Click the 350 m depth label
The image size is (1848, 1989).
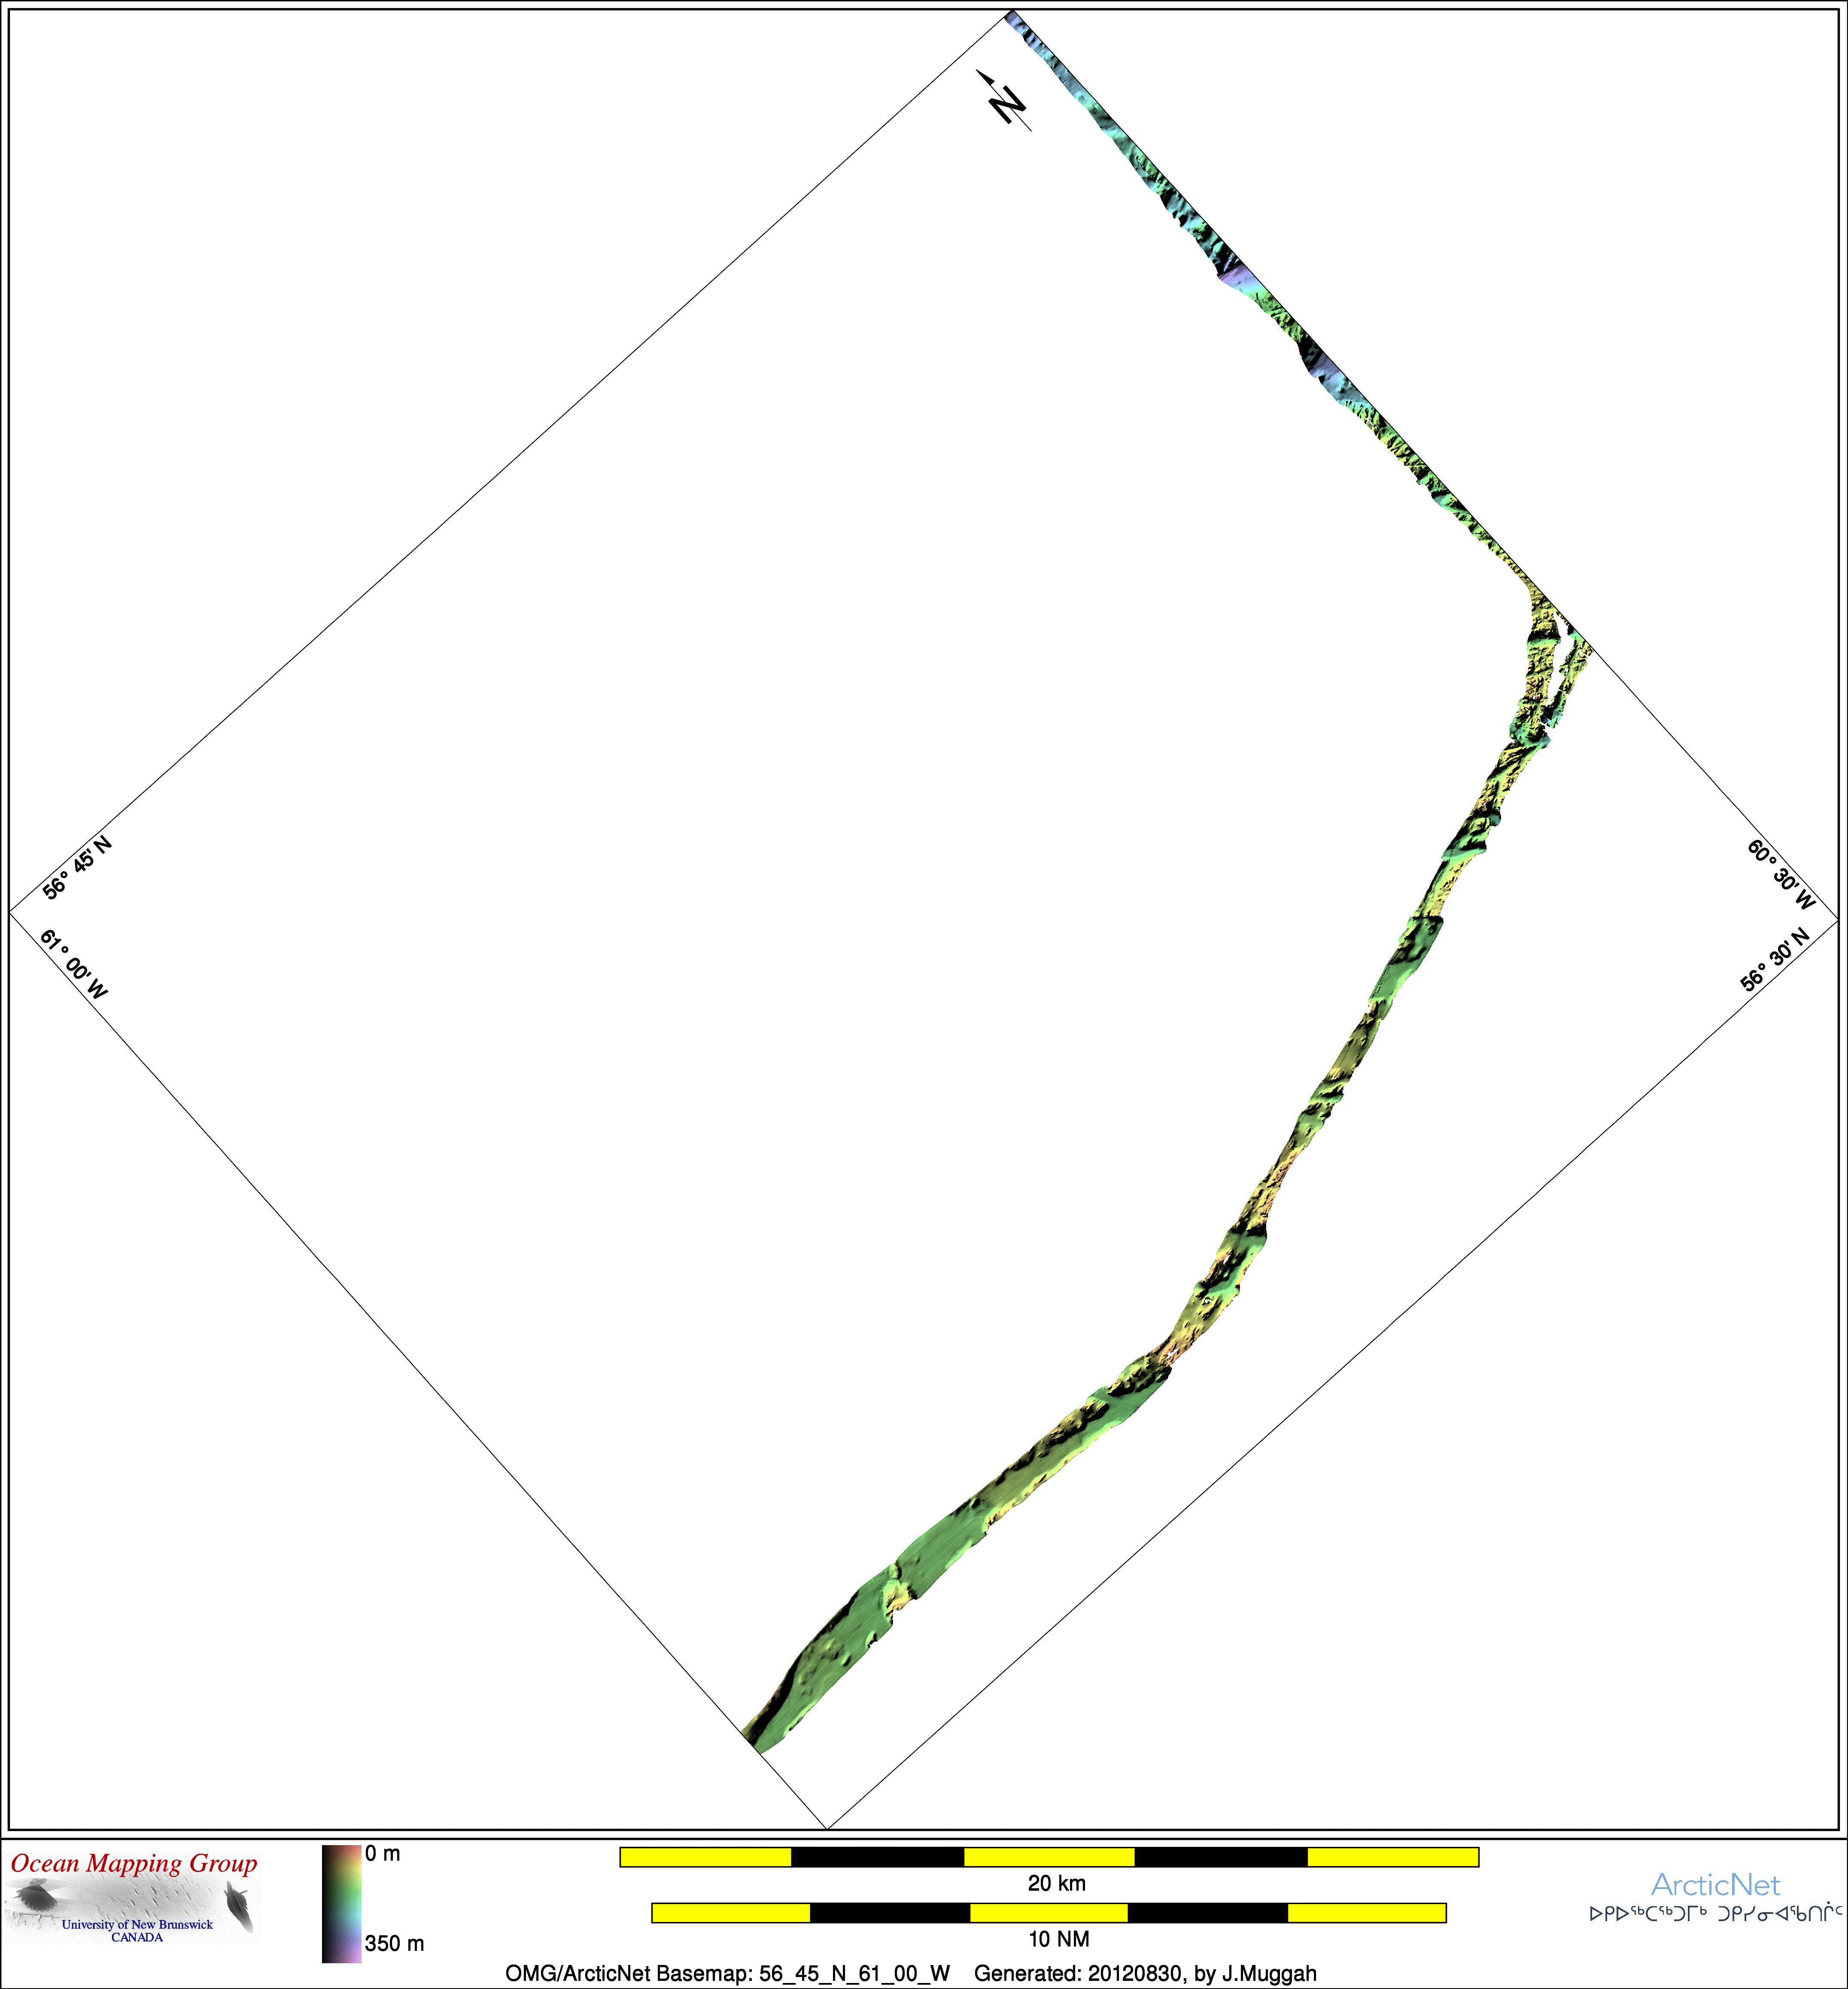[x=394, y=1943]
